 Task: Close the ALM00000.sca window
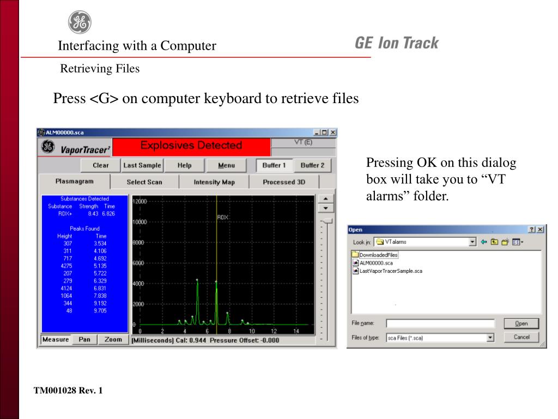[333, 132]
